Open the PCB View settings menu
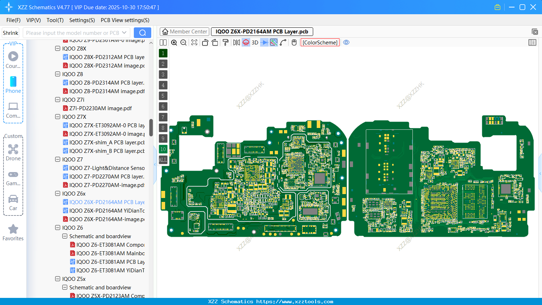 125,20
